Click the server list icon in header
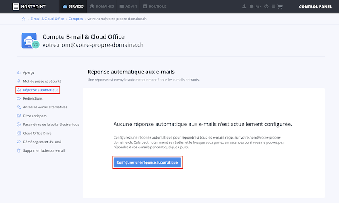 tap(273, 6)
